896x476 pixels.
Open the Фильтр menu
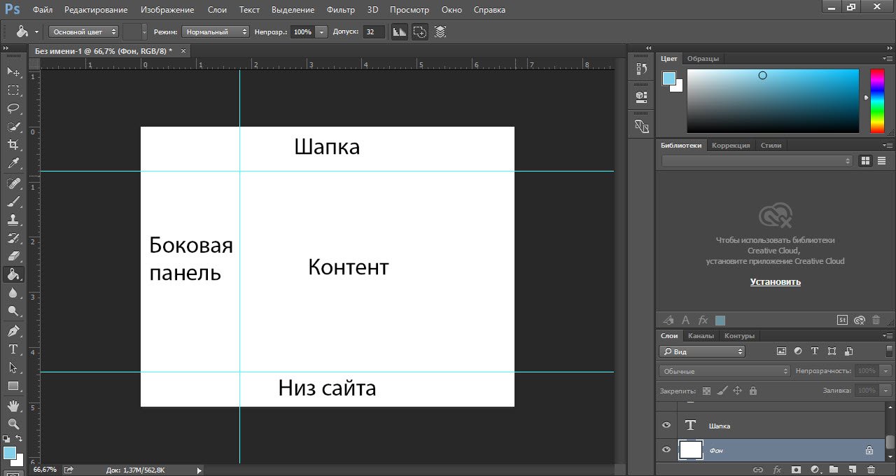[x=341, y=10]
